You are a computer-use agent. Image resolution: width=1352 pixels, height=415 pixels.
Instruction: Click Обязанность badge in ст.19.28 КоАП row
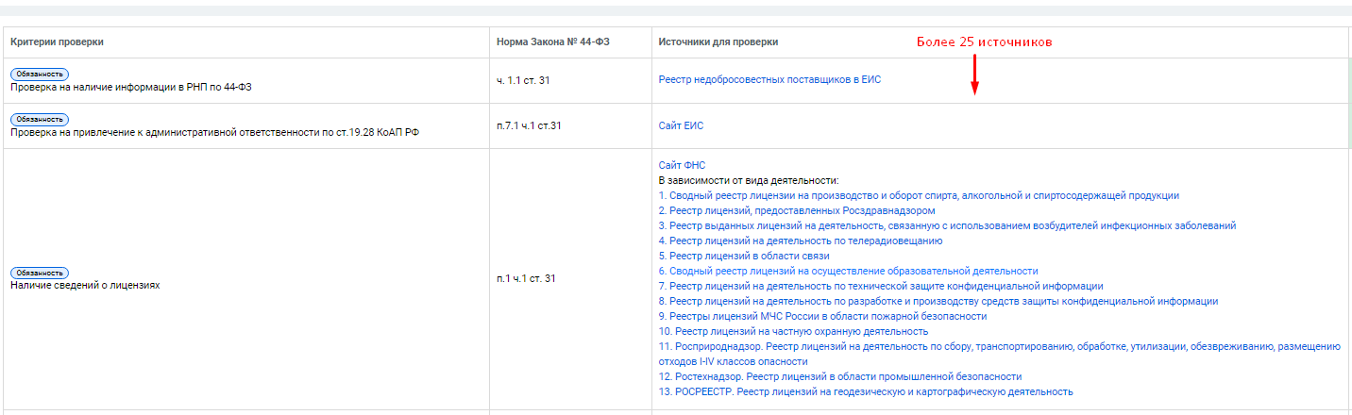[40, 119]
